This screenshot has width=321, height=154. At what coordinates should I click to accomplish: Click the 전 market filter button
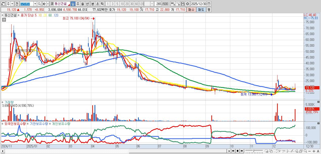(x=17, y=4)
